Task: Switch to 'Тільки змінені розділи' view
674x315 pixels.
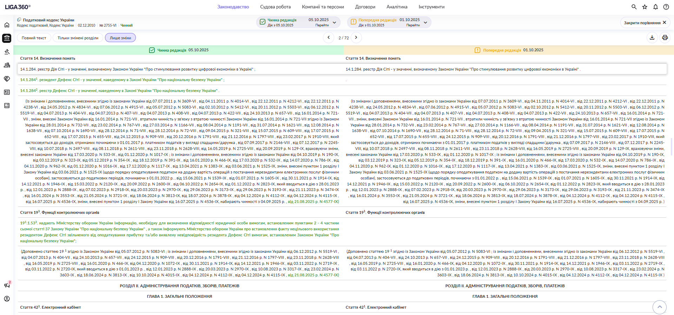Action: [x=78, y=38]
